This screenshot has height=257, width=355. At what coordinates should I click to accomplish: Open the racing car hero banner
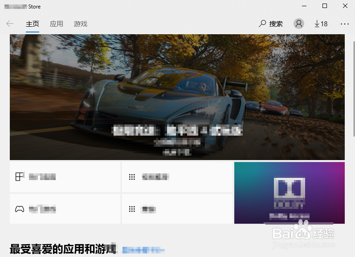click(x=177, y=97)
